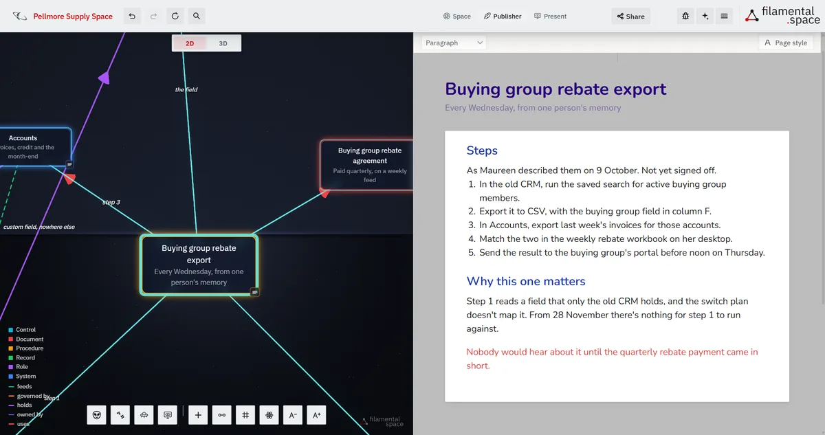The image size is (825, 435).
Task: Click the AI sparkle icon
Action: pos(705,16)
